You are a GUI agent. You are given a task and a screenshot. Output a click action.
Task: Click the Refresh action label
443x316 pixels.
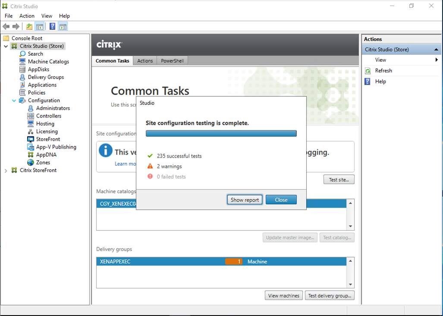[383, 71]
